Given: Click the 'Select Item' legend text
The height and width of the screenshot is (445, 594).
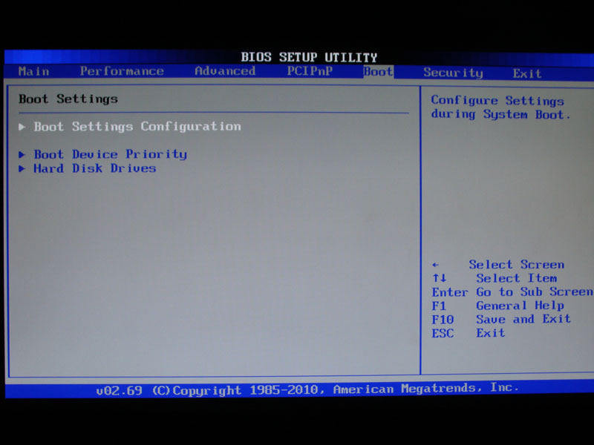Looking at the screenshot, I should click(x=516, y=278).
